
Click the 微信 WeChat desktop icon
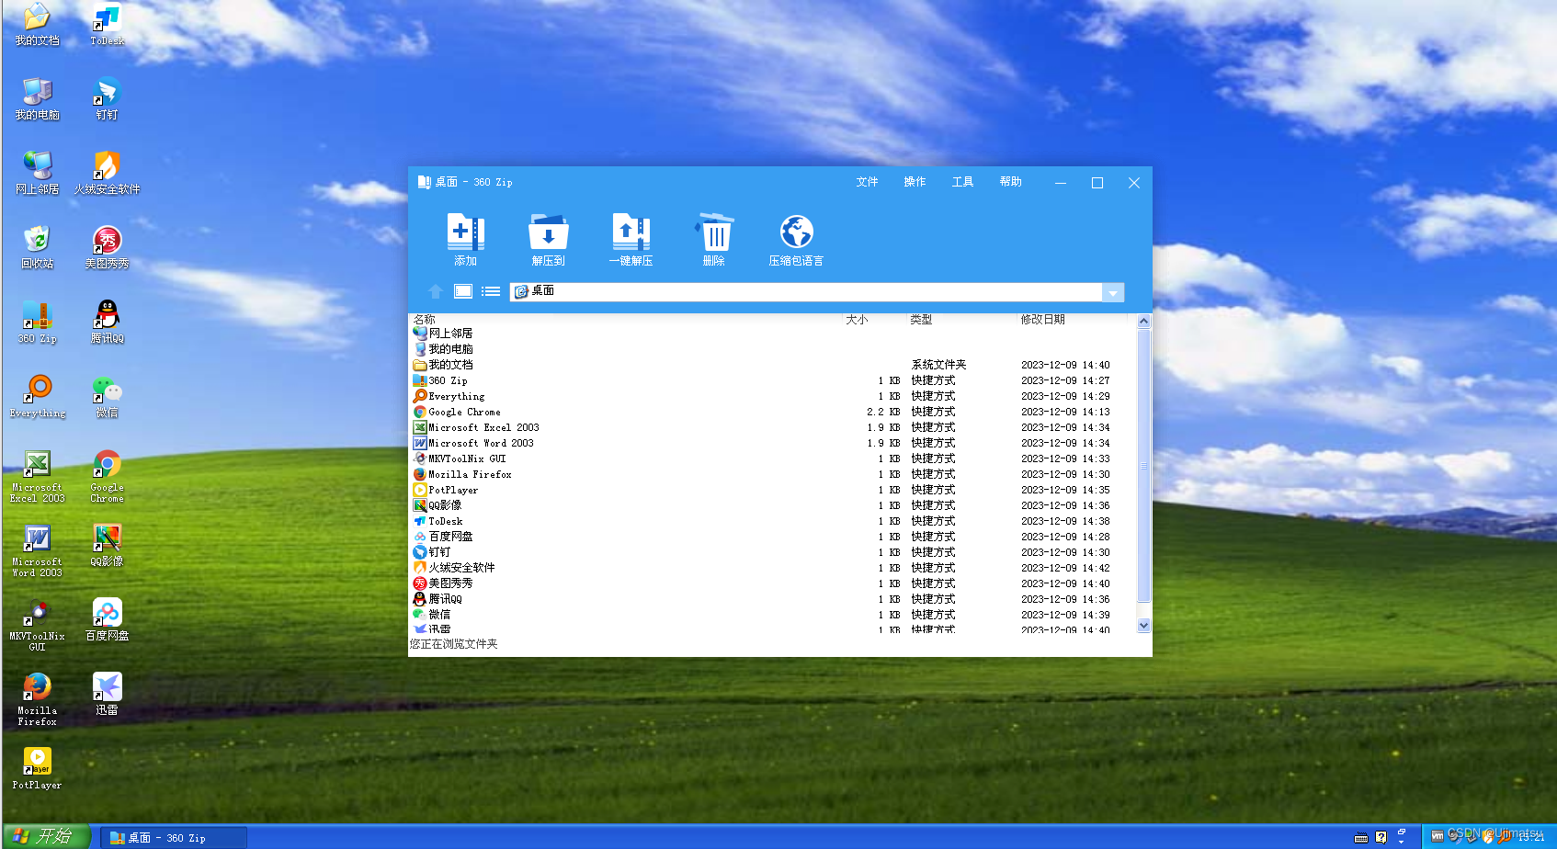tap(108, 397)
